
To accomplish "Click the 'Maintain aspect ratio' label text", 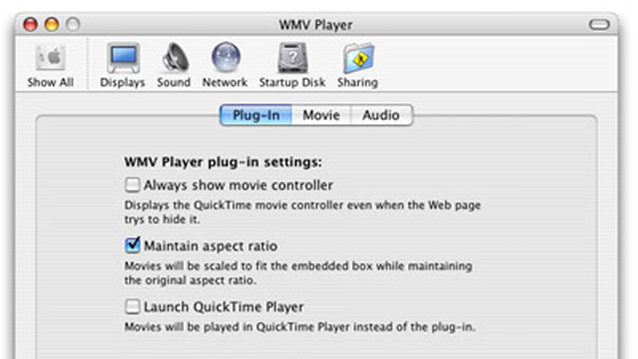I will click(210, 246).
